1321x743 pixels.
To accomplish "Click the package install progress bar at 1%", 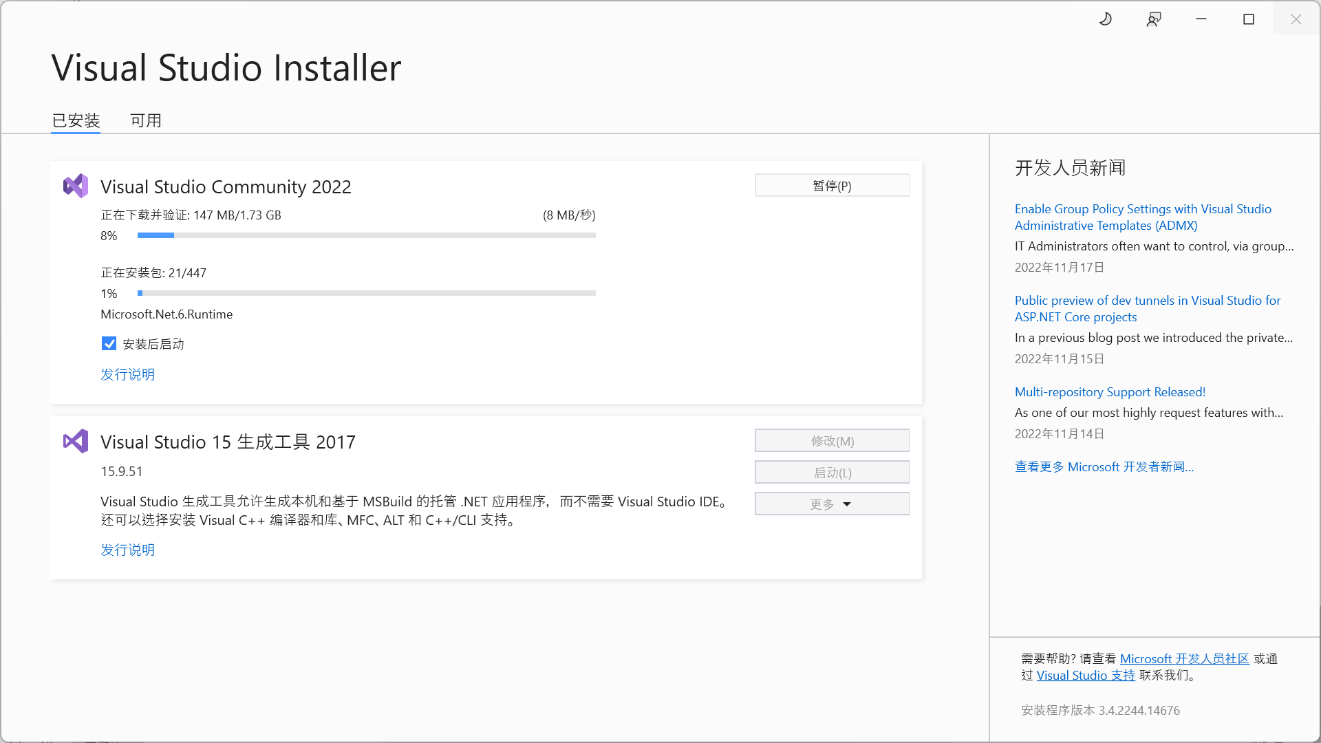I will (366, 293).
